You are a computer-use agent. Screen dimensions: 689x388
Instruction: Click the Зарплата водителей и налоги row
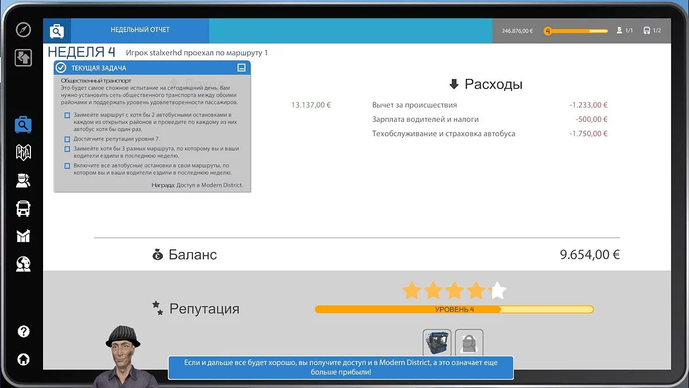[490, 120]
